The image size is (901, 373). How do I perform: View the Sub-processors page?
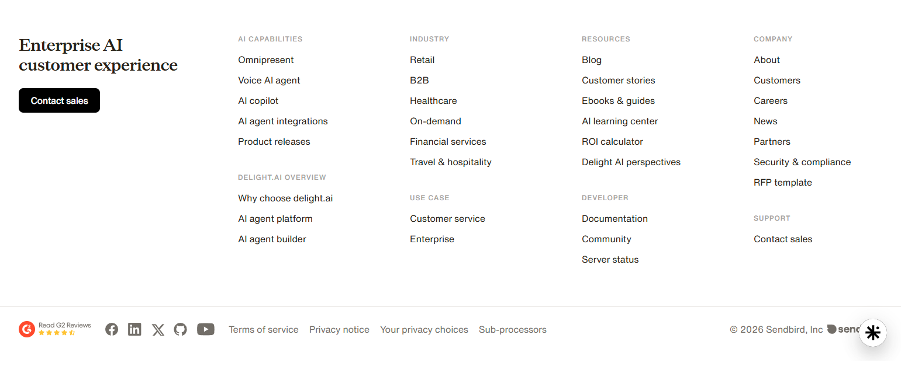[x=512, y=329]
